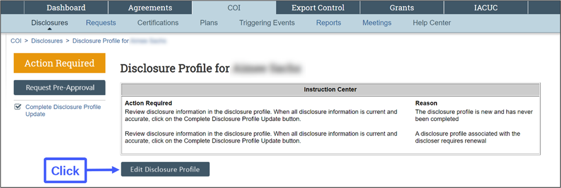
Task: Go to Certifications section
Action: point(158,23)
